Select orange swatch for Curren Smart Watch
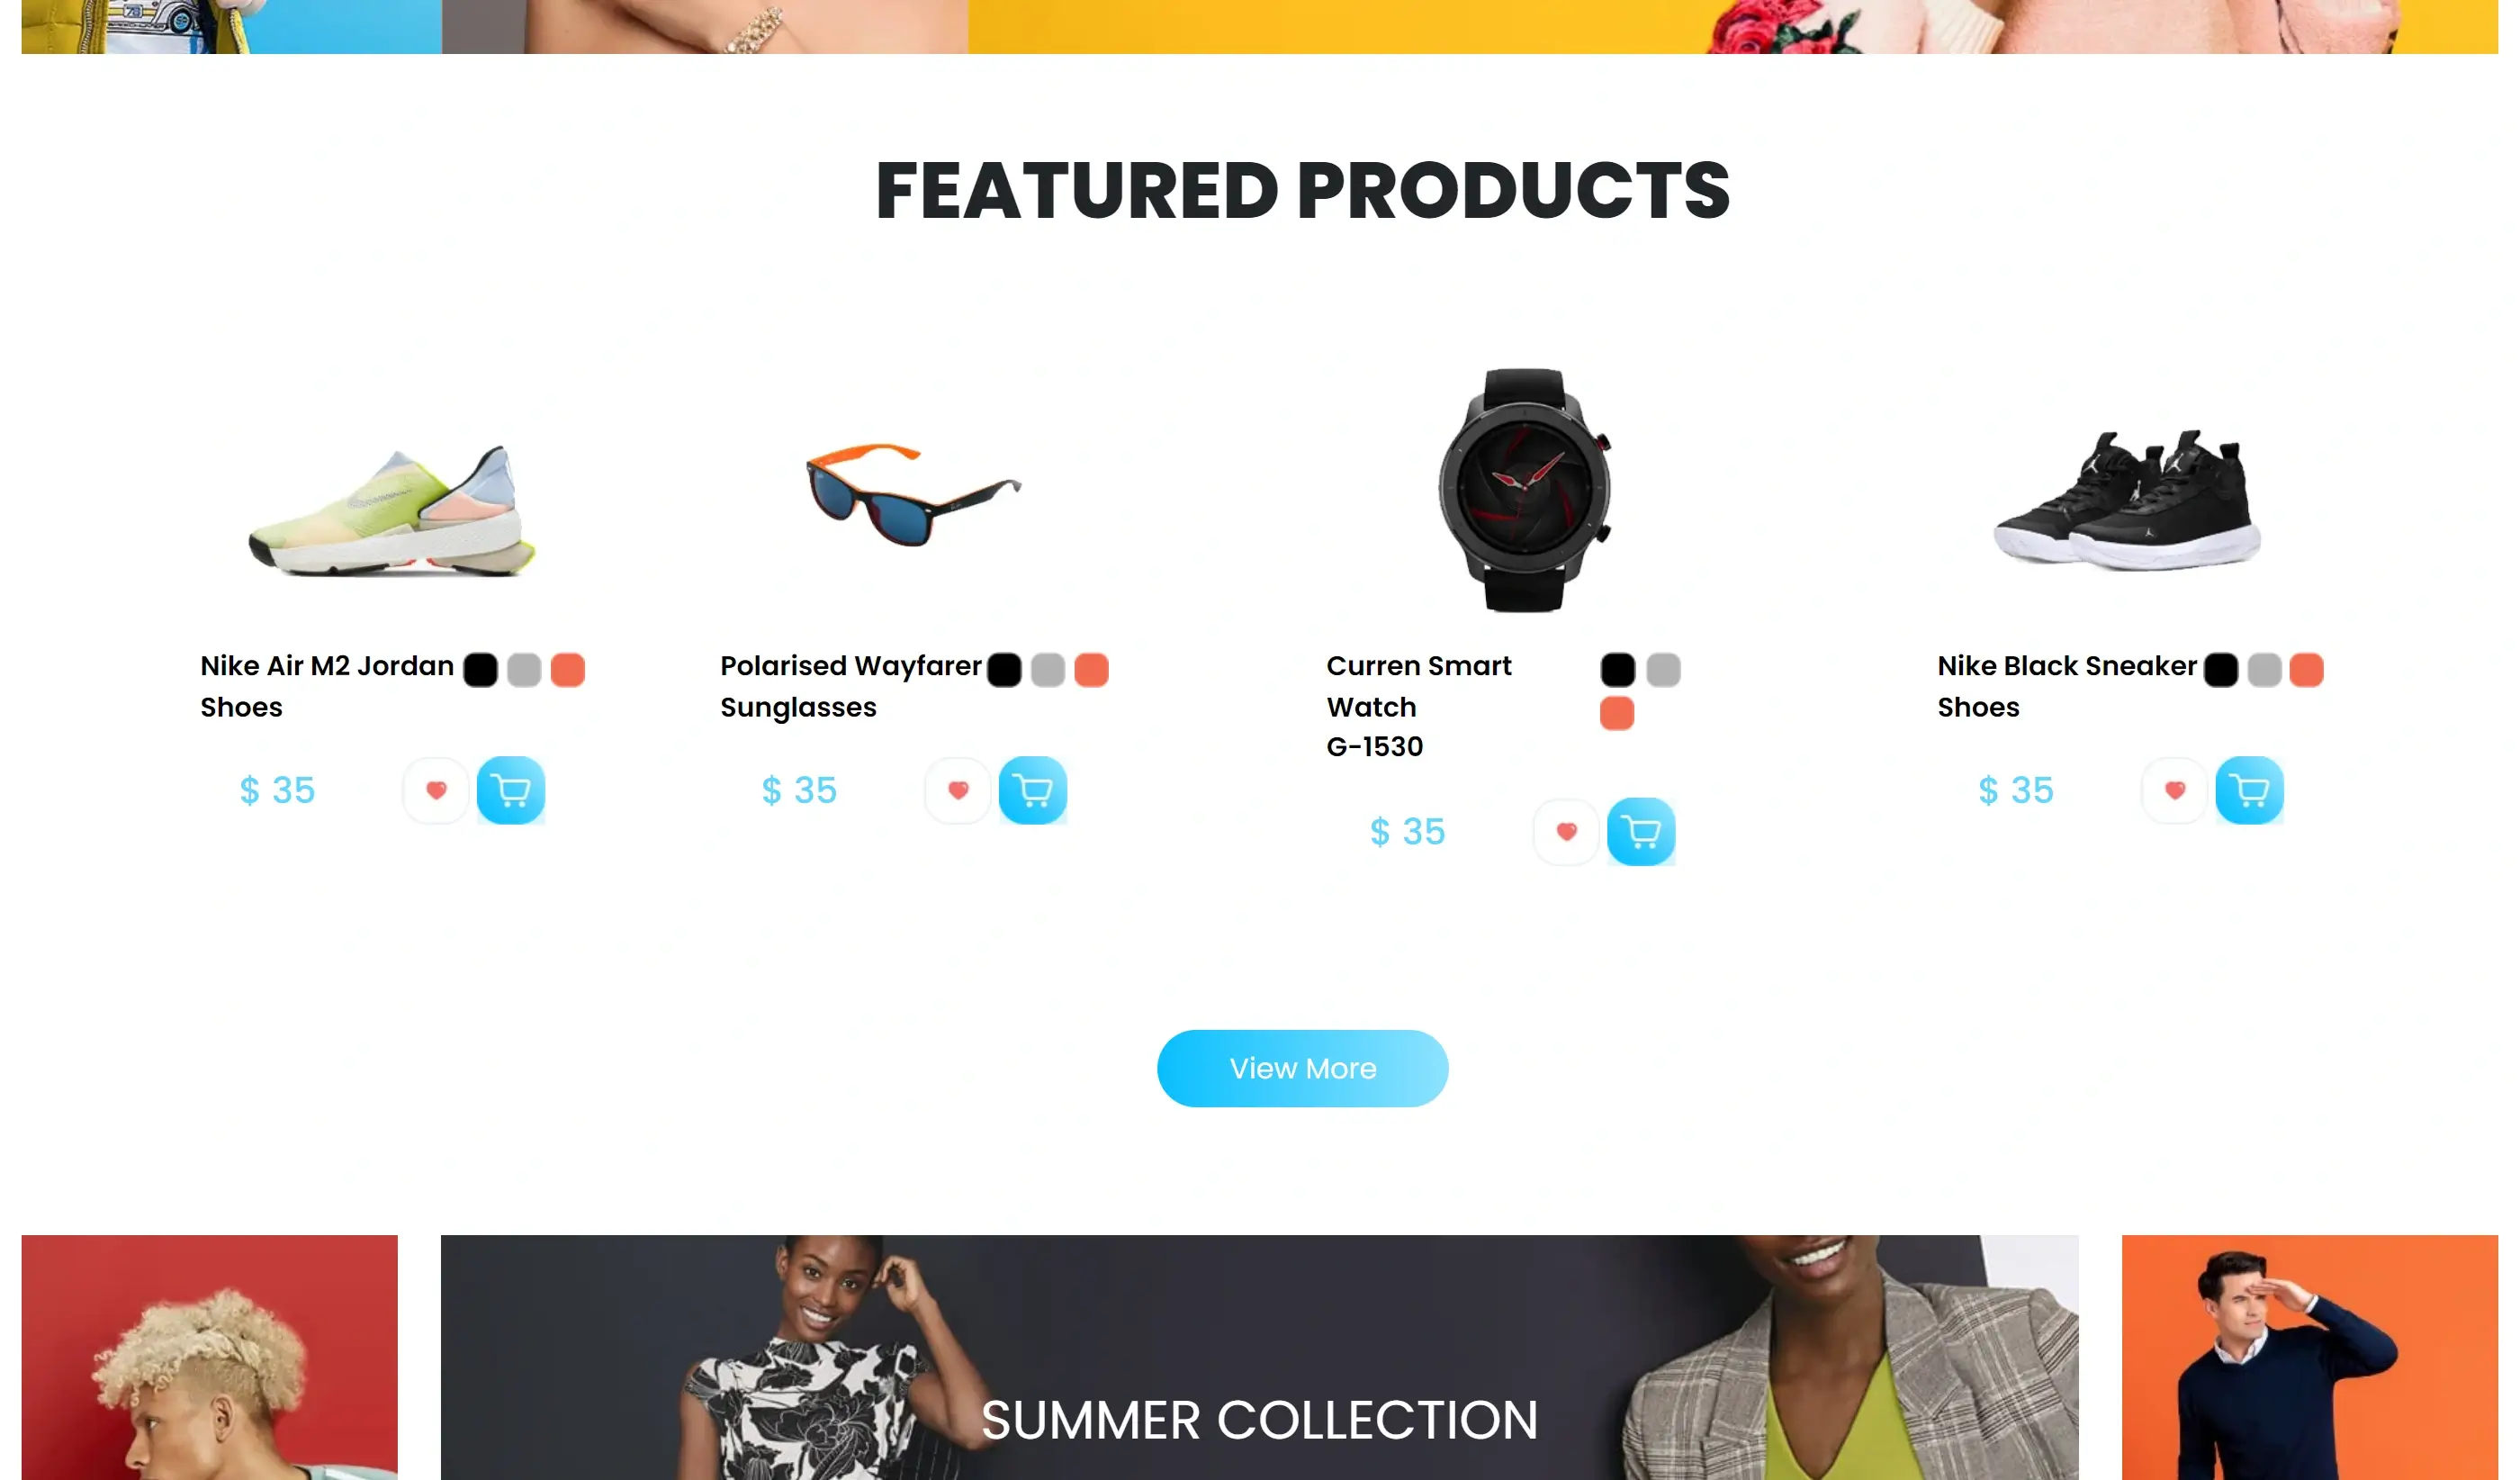 pyautogui.click(x=1617, y=713)
